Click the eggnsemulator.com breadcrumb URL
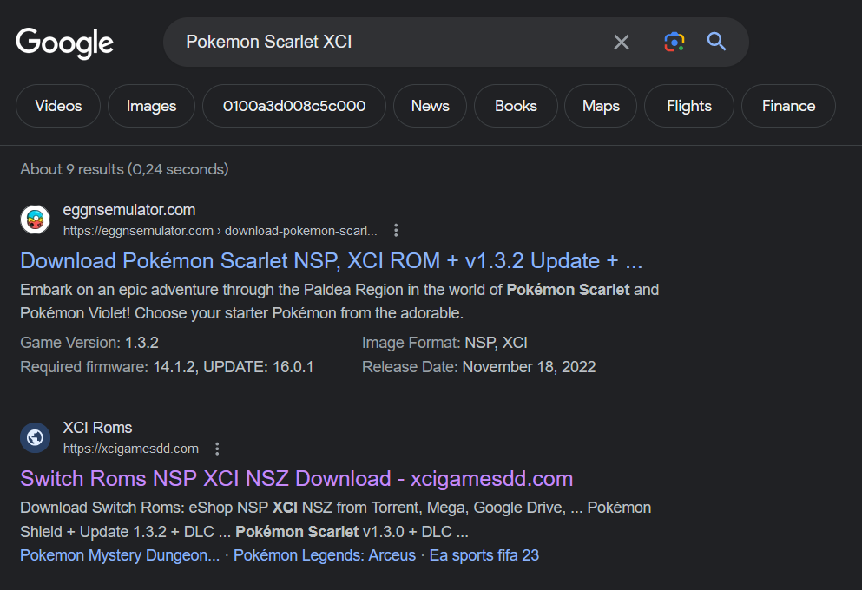The height and width of the screenshot is (590, 862). point(220,231)
